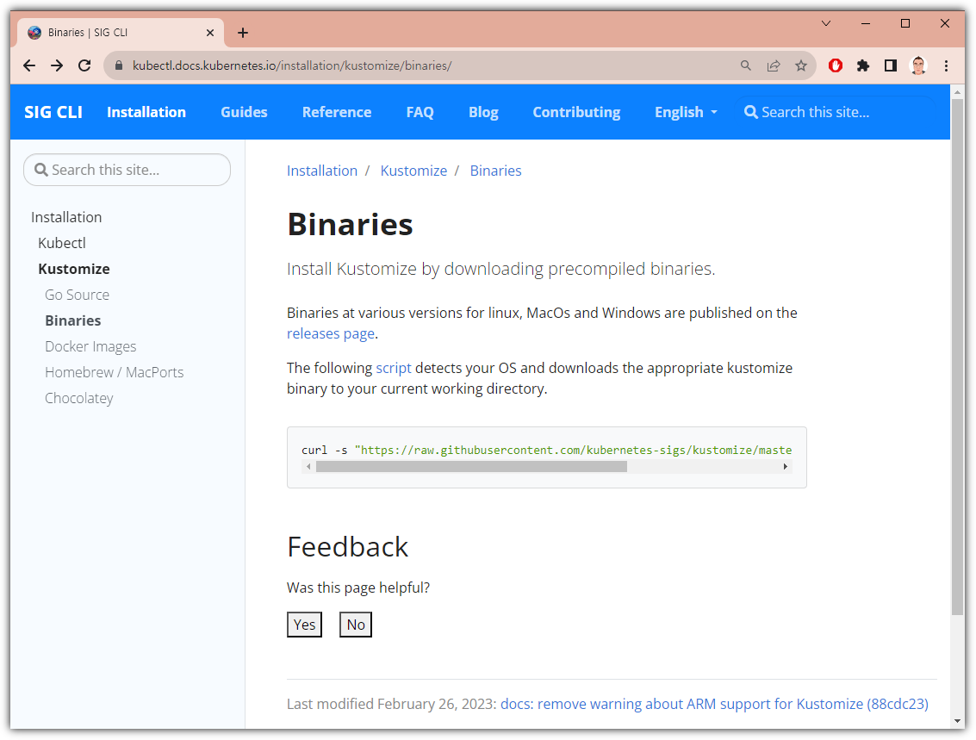This screenshot has width=976, height=740.
Task: Close the Binaries | SIG CLI tab
Action: tap(210, 33)
